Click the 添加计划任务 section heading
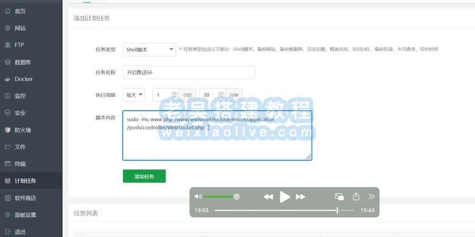Image resolution: width=475 pixels, height=237 pixels. pyautogui.click(x=92, y=18)
